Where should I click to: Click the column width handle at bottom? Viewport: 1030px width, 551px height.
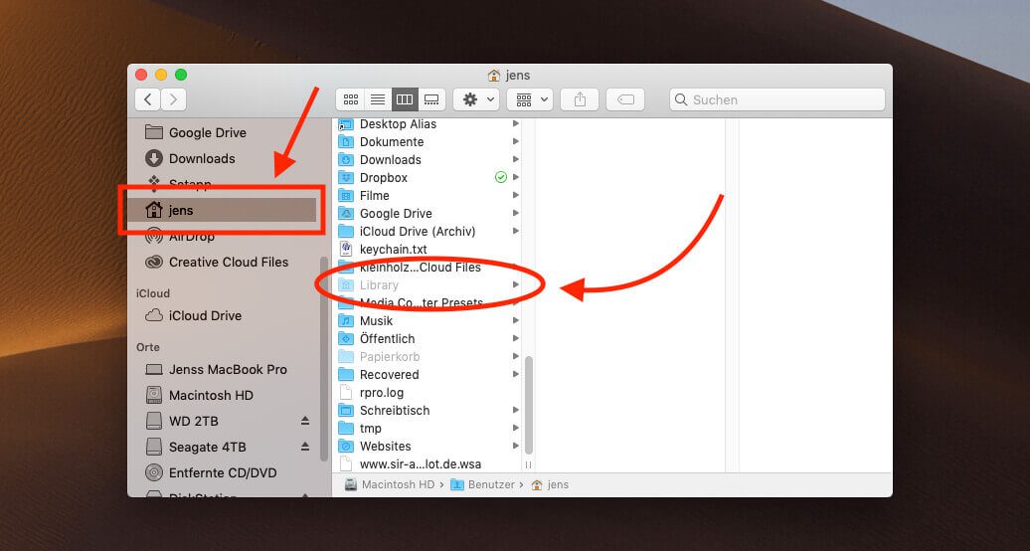coord(528,464)
